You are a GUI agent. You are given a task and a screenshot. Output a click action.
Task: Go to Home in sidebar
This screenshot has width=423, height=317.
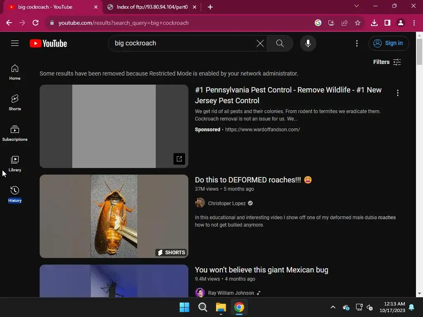[x=15, y=72]
